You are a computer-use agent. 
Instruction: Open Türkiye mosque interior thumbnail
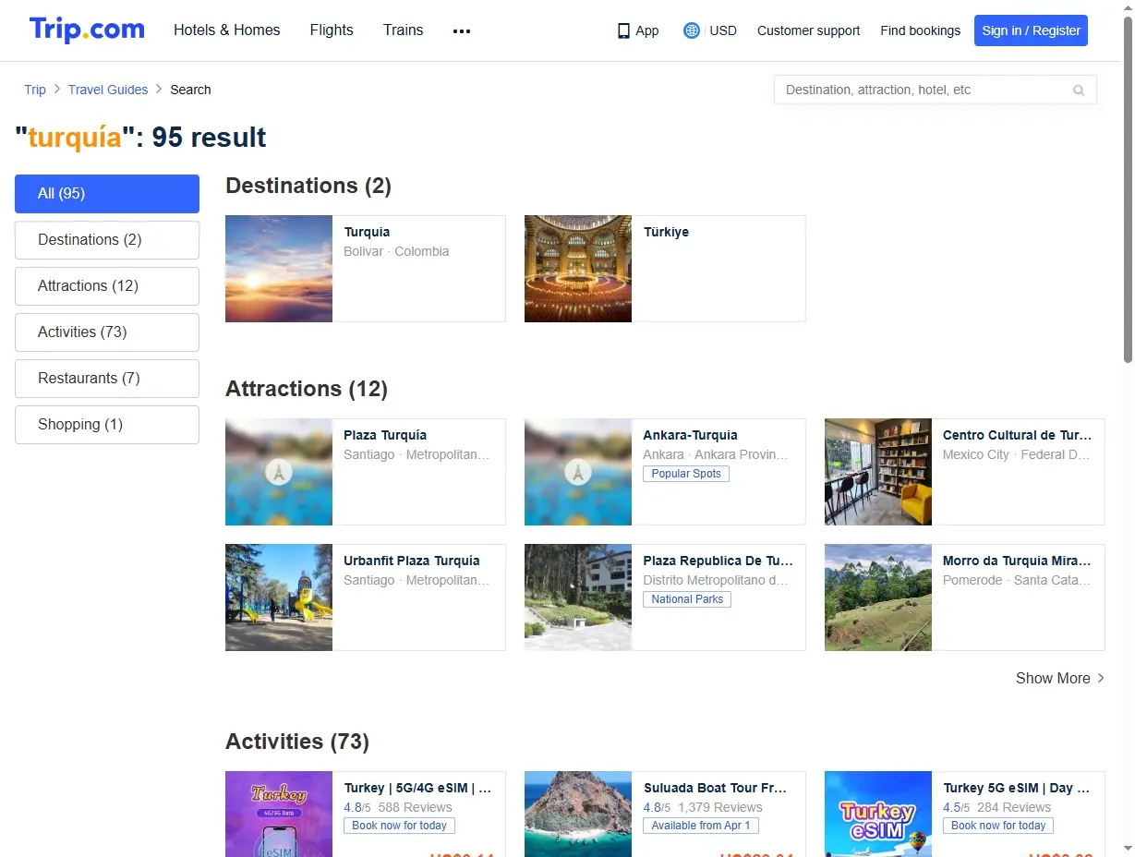[x=578, y=269]
